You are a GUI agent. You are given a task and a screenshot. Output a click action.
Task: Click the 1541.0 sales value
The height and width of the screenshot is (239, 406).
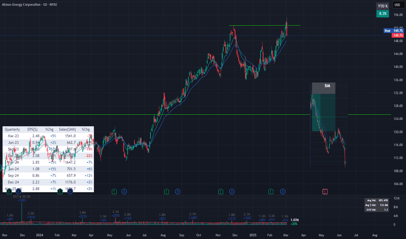pyautogui.click(x=71, y=136)
